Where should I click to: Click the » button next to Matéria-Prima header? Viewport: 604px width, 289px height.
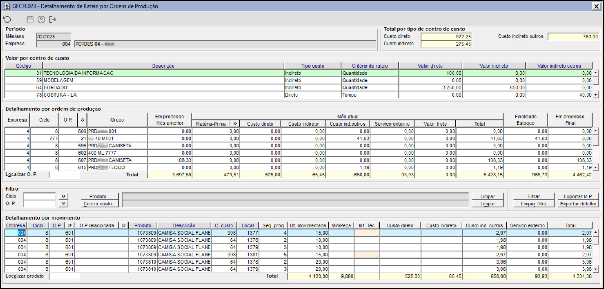(235, 124)
